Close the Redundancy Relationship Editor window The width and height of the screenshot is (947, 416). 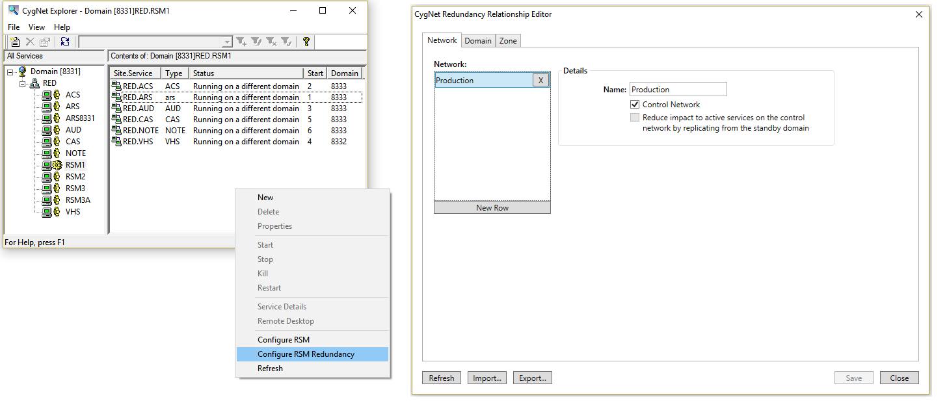click(x=918, y=14)
